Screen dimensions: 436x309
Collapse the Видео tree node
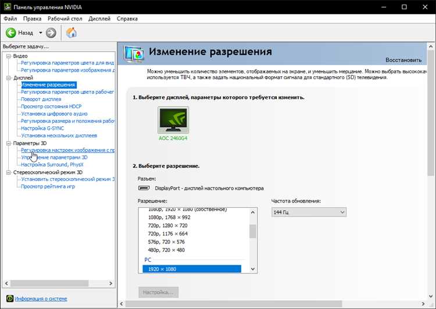[8, 56]
